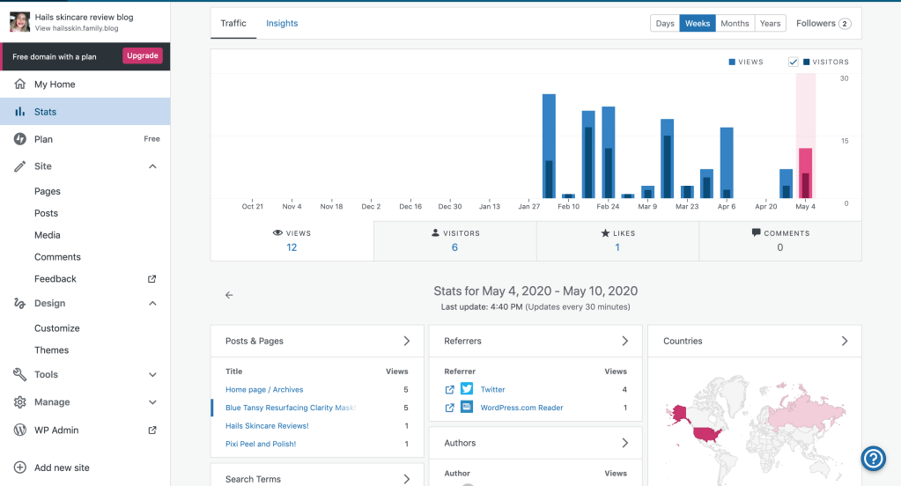Toggle the Visitors checkbox in chart legend

pyautogui.click(x=794, y=63)
